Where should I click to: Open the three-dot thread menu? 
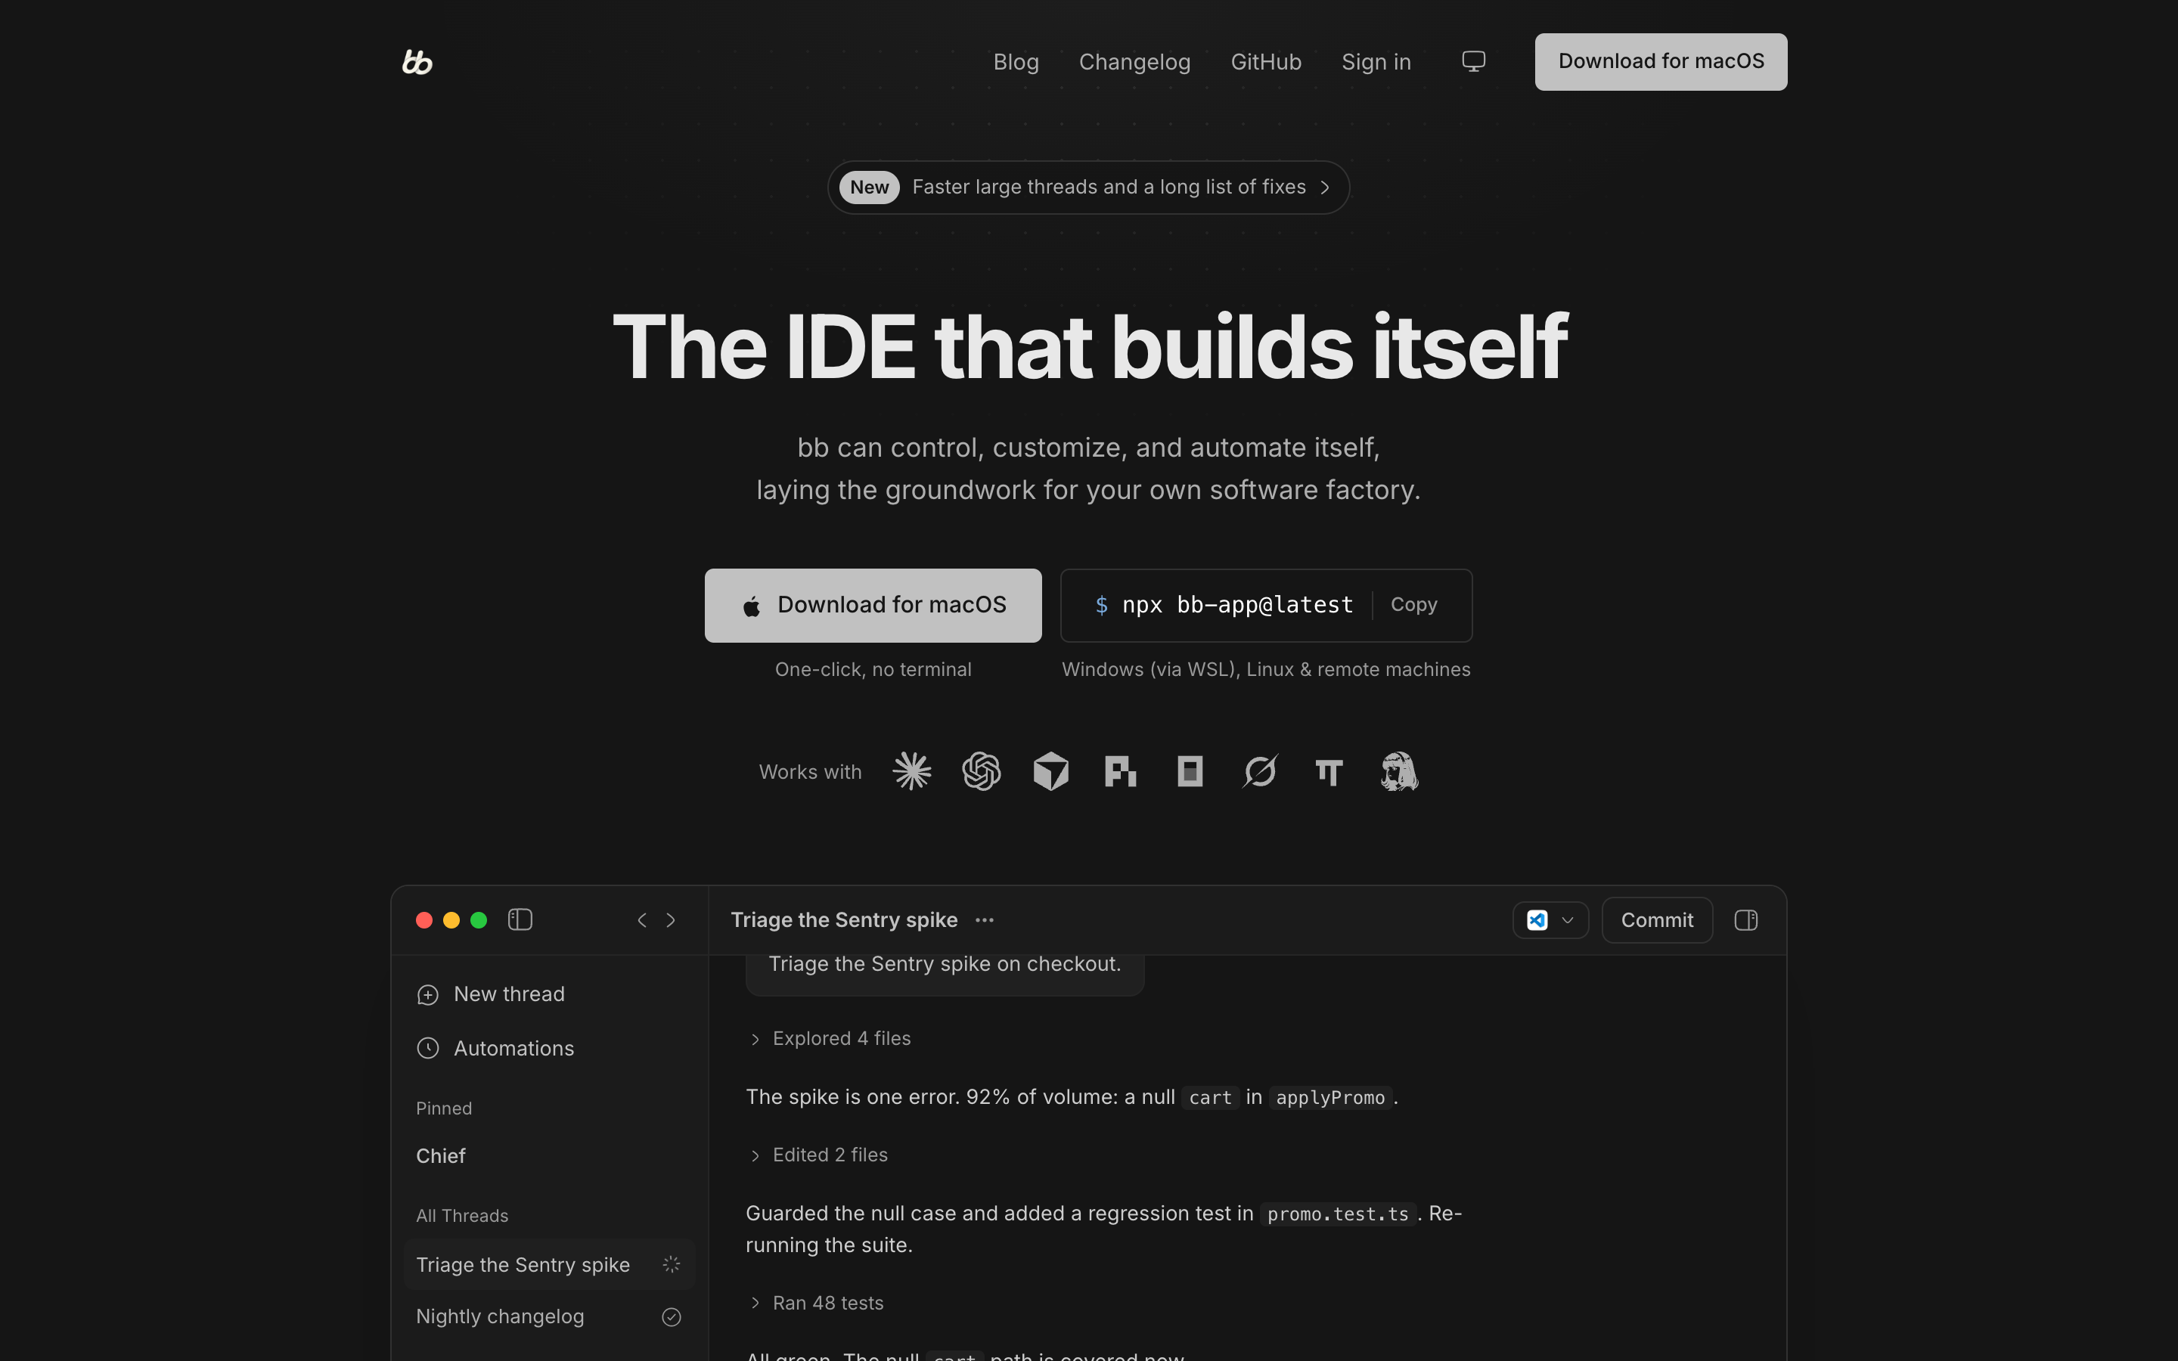985,920
